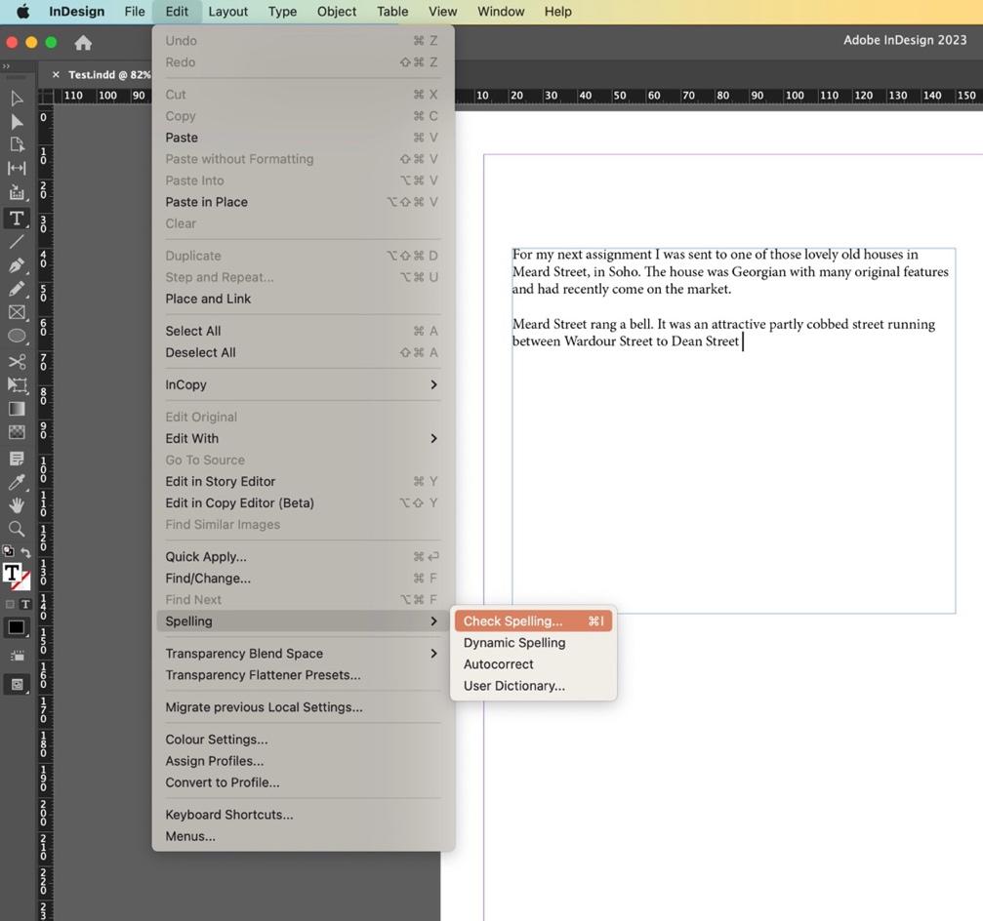The height and width of the screenshot is (921, 983).
Task: Reset to Default Fill and Stroke
Action: pos(8,551)
